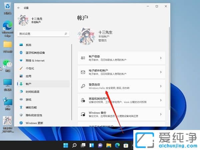This screenshot has width=200, height=150.
Task: Open Network & Internet category
Action: click(43, 60)
